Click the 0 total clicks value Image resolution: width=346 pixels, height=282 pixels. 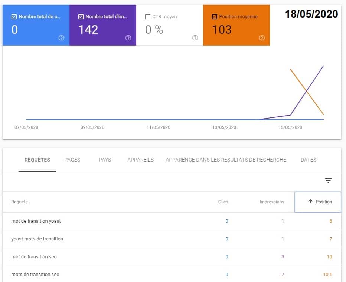(x=14, y=30)
